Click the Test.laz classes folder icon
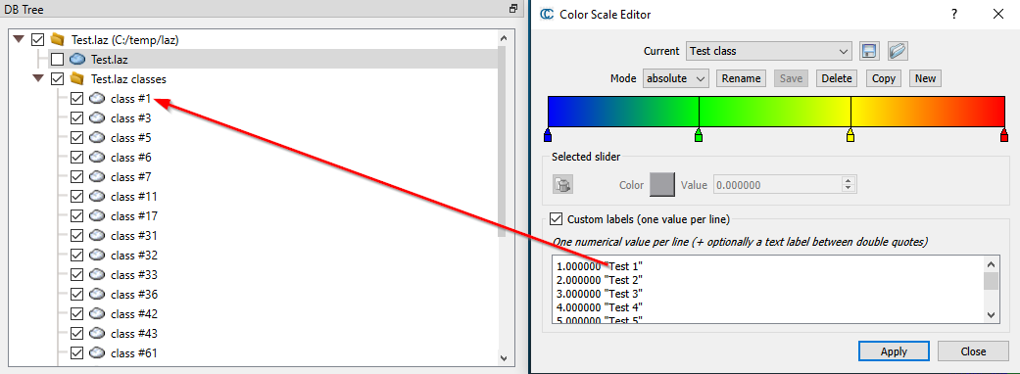The width and height of the screenshot is (1020, 374). click(77, 78)
